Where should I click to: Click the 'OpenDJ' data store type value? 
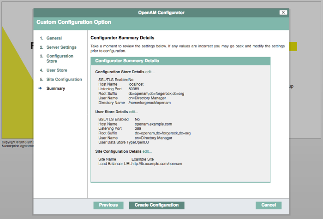(x=142, y=142)
